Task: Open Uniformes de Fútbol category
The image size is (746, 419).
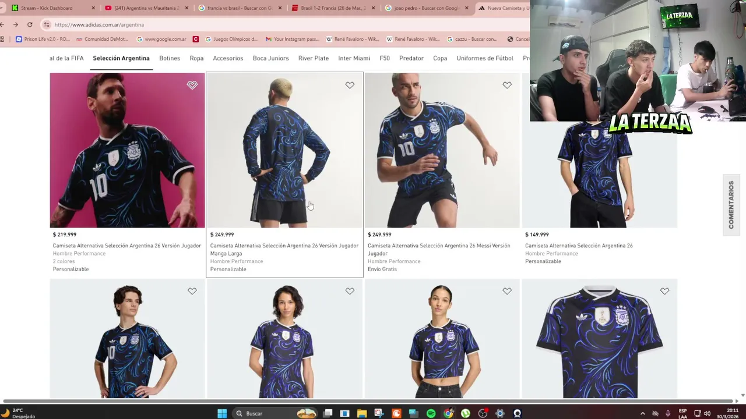Action: click(x=485, y=58)
